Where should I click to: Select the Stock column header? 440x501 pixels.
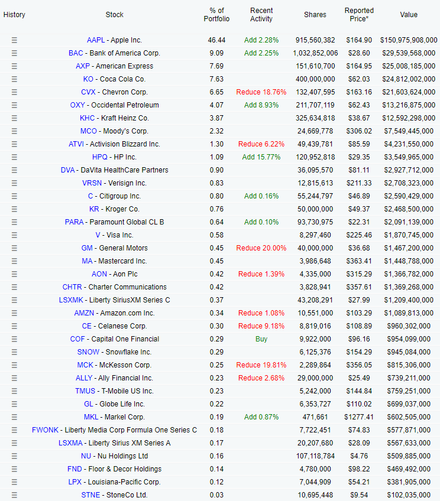(115, 15)
